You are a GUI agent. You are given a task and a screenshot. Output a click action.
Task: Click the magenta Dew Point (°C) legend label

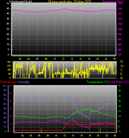coord(119,82)
